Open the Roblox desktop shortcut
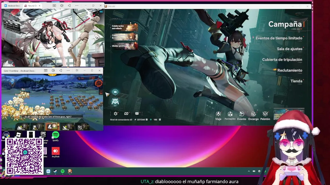Viewport: 330px width, 185px height. [x=19, y=135]
